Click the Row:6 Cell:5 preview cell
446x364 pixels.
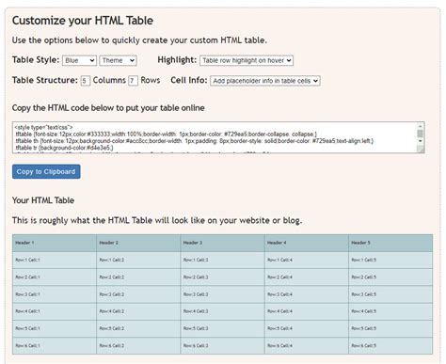point(390,346)
